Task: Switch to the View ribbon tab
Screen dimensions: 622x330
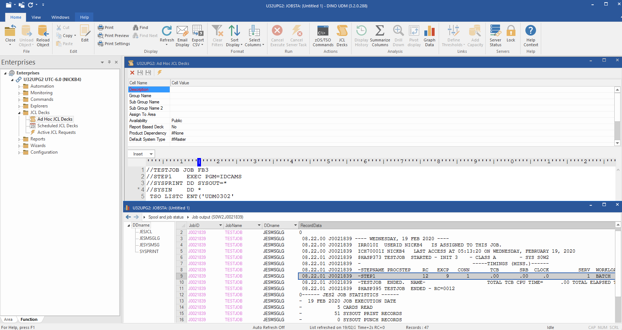Action: coord(36,17)
